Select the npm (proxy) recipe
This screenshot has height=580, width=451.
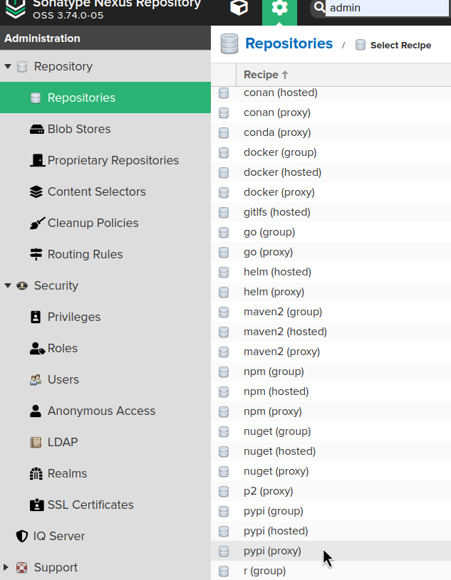(x=331, y=412)
